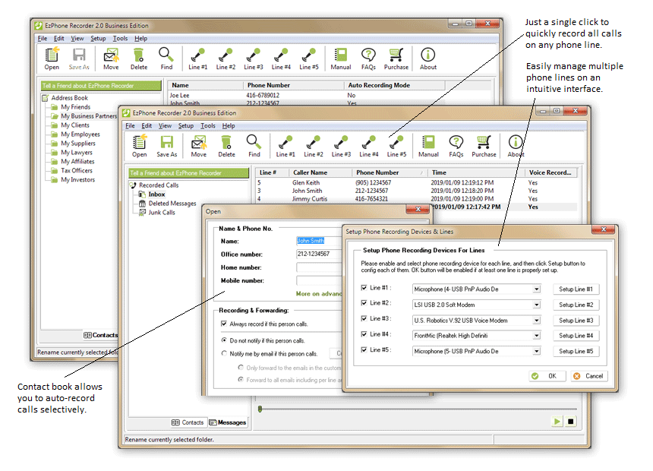The height and width of the screenshot is (471, 653).
Task: Click Purchase icon in back window toolbar
Action: coord(396,58)
